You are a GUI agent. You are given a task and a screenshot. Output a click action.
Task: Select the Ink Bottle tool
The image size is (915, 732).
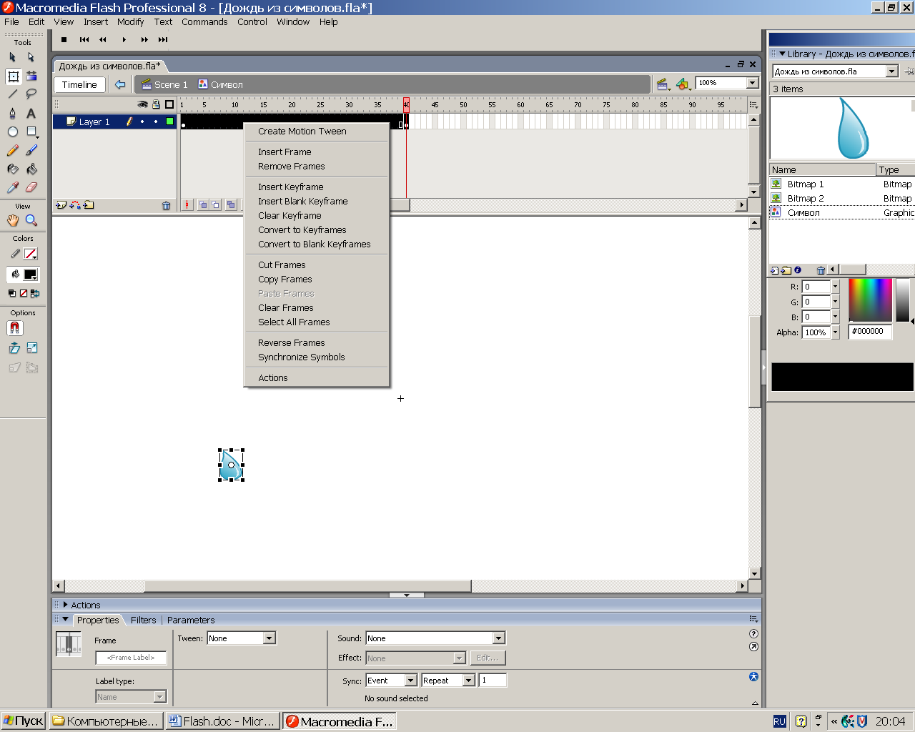13,169
